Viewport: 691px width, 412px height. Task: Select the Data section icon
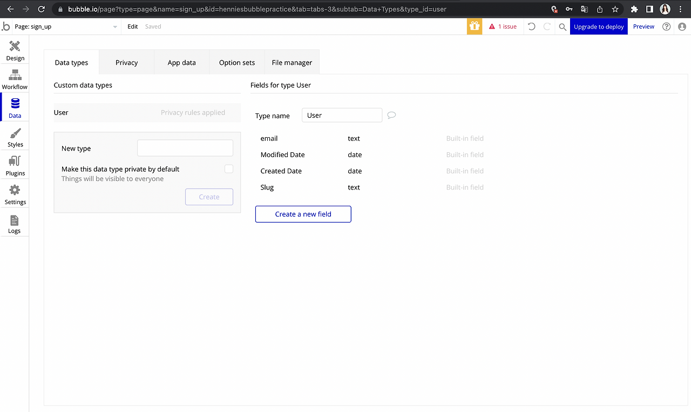pyautogui.click(x=15, y=103)
